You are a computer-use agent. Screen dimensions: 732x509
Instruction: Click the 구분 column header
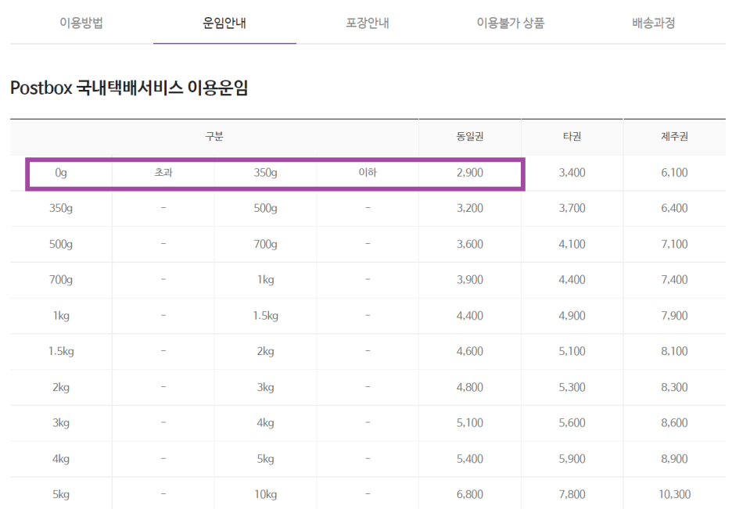(x=214, y=137)
